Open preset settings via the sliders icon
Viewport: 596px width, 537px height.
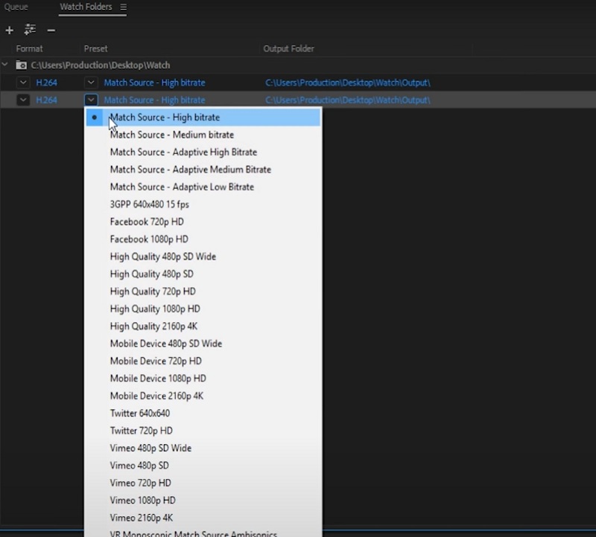pyautogui.click(x=30, y=30)
